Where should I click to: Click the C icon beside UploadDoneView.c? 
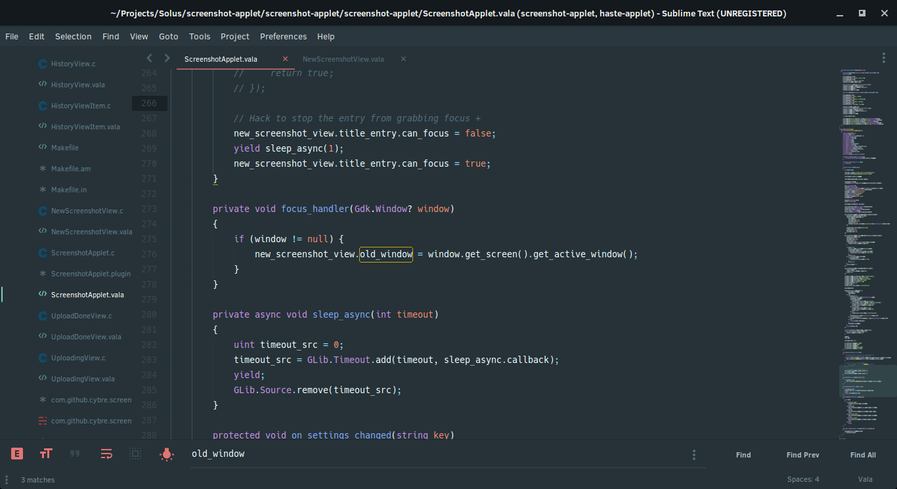click(43, 316)
